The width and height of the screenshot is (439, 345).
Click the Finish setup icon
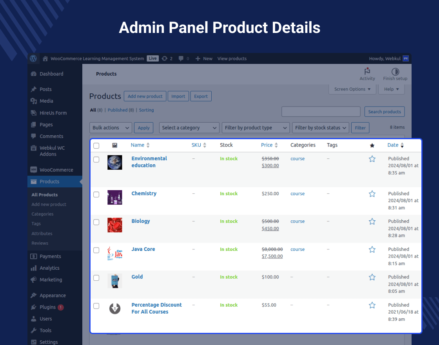coord(395,72)
